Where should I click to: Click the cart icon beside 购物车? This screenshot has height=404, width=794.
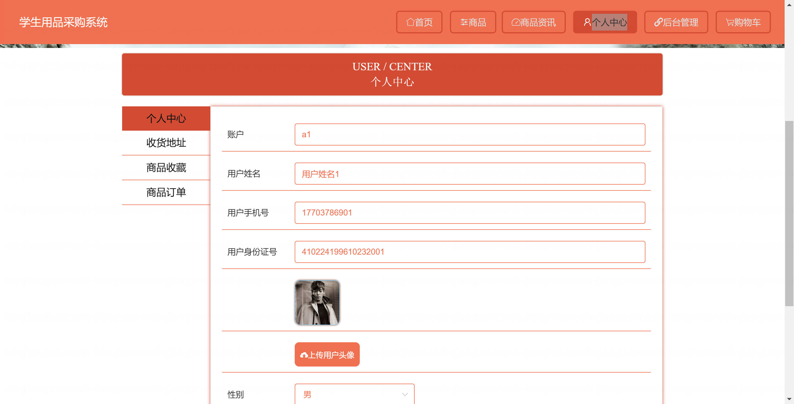(x=729, y=22)
